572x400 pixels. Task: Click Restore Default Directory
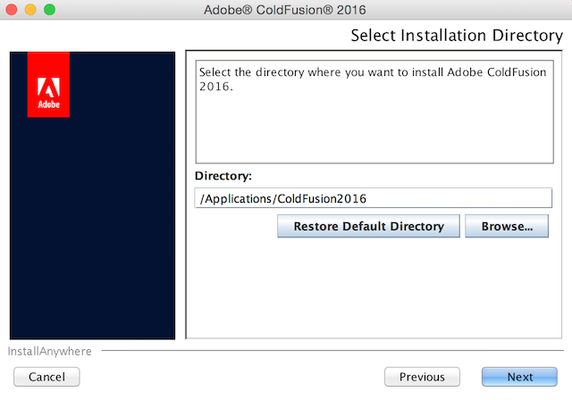pyautogui.click(x=368, y=226)
